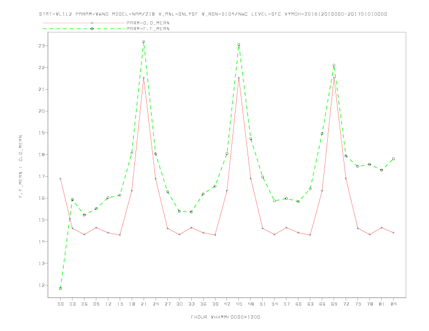
Task: Click x-axis tick label 72
Action: pyautogui.click(x=346, y=304)
